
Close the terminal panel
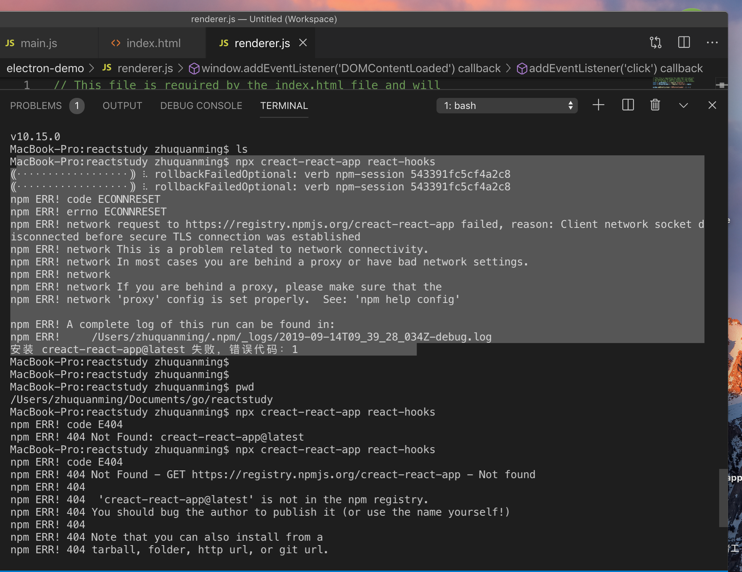click(x=712, y=105)
